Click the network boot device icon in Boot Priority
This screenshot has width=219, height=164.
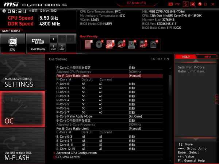point(154,44)
